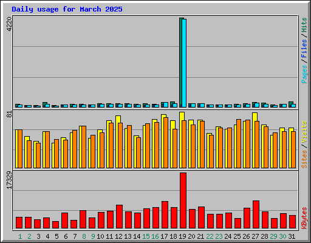311x243 pixels.
Task: Click the 4220 axis value
Action: [x=9, y=24]
